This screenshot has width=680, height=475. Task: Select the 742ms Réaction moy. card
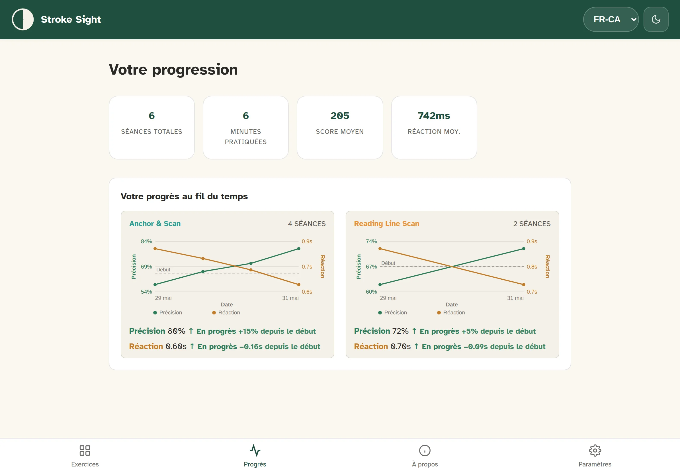coord(434,127)
